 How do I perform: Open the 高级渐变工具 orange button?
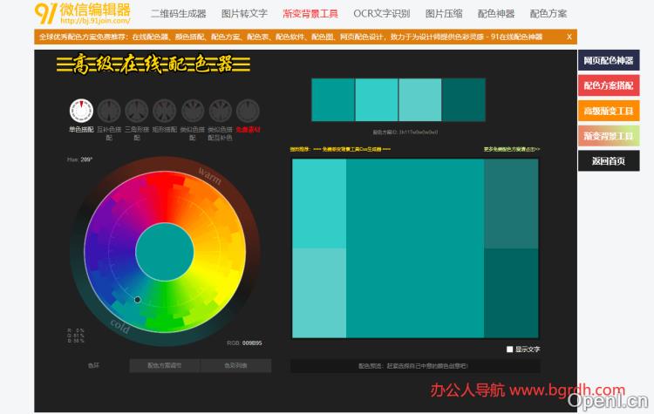tap(609, 111)
